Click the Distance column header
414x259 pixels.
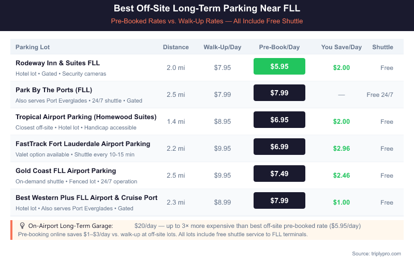pyautogui.click(x=176, y=47)
